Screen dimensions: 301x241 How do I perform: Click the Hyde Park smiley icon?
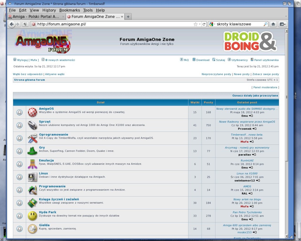click(32, 216)
